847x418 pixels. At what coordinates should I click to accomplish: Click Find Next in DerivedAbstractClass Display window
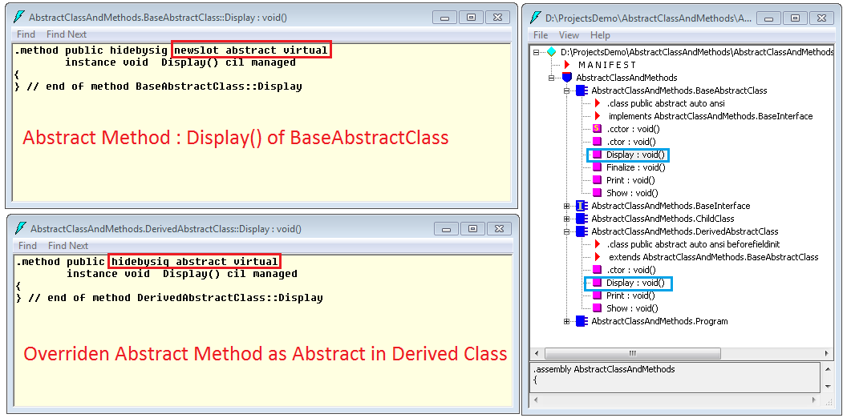coord(68,245)
